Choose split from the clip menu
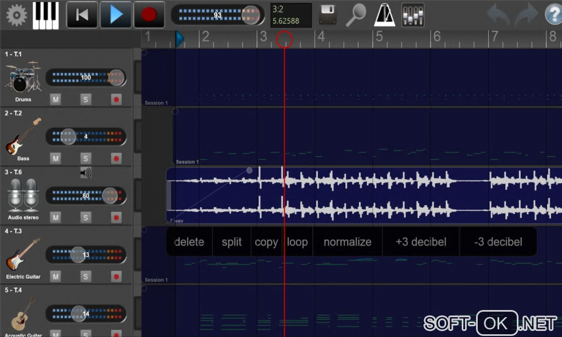This screenshot has height=337, width=562. (231, 242)
